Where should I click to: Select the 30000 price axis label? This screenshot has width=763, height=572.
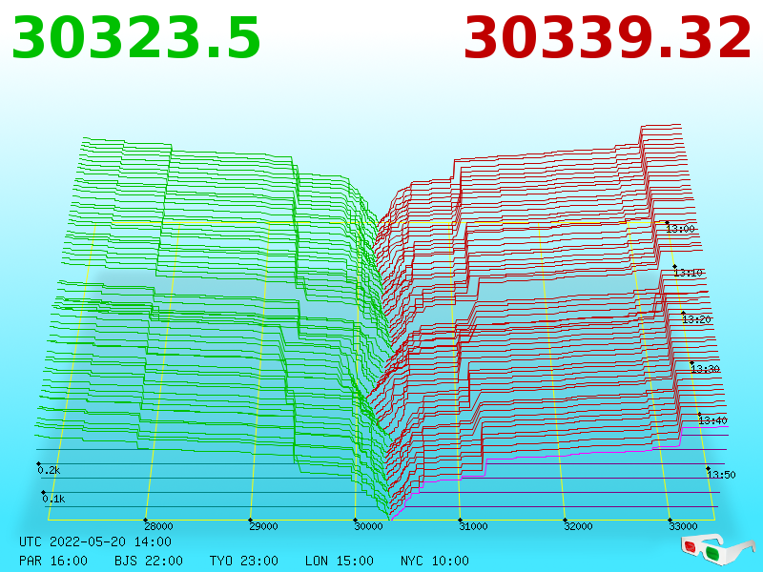tap(368, 526)
